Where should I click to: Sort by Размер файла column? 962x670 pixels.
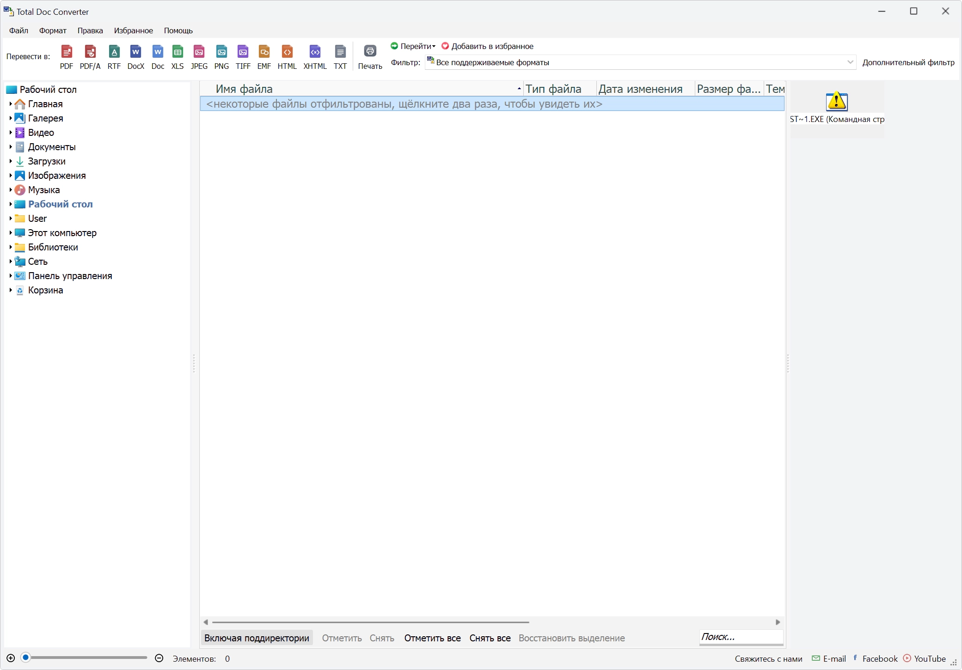click(x=729, y=89)
